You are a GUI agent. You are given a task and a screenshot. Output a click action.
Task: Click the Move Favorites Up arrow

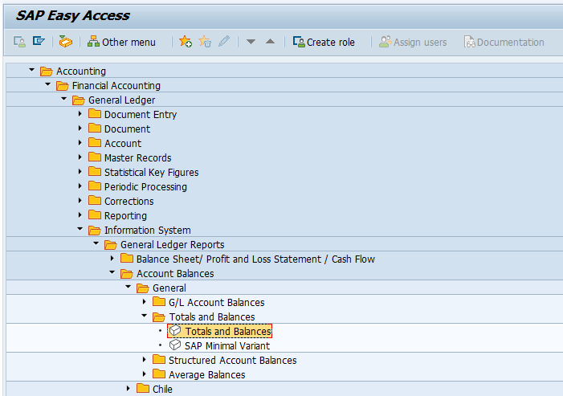[x=270, y=42]
